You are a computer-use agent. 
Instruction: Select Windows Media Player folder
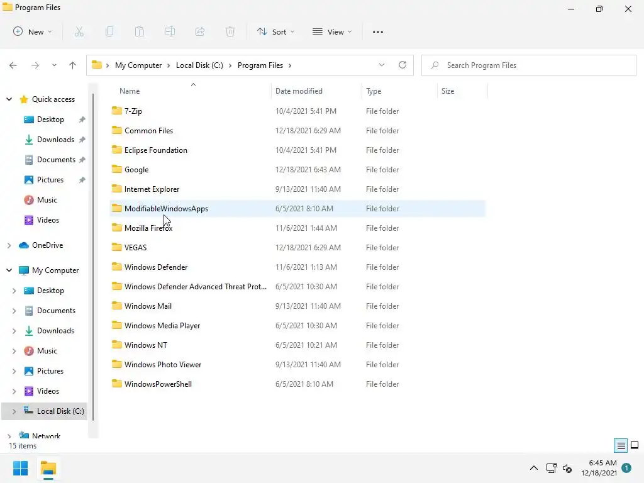pos(162,325)
